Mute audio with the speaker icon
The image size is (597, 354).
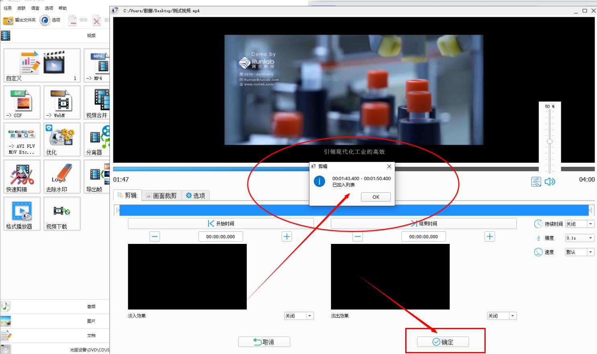[550, 182]
